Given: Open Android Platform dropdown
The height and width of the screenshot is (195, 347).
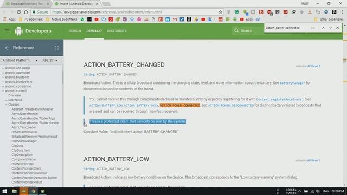Looking at the screenshot, I should (x=20, y=60).
